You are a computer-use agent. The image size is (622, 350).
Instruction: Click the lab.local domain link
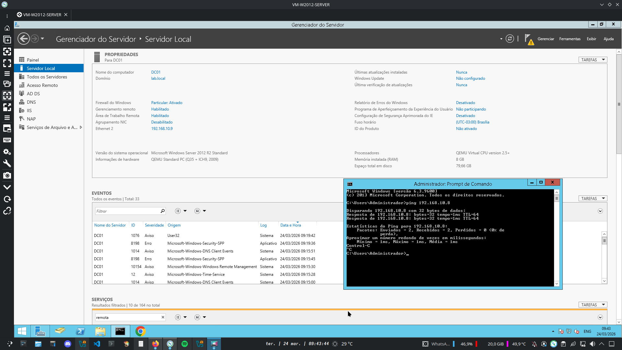coord(158,78)
